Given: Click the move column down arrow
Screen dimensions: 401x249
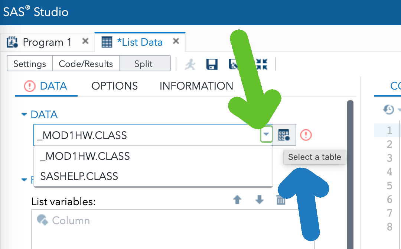Looking at the screenshot, I should coord(259,200).
